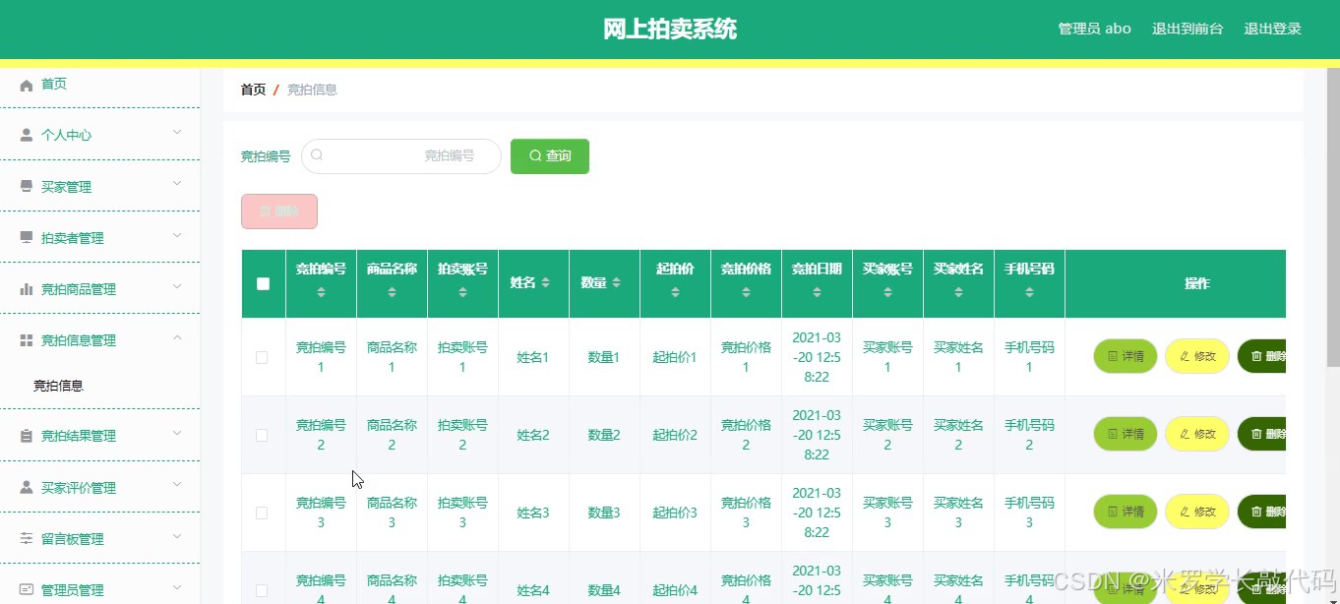This screenshot has height=604, width=1340.
Task: Click the 竞拍信息管理 grid icon
Action: click(x=28, y=337)
